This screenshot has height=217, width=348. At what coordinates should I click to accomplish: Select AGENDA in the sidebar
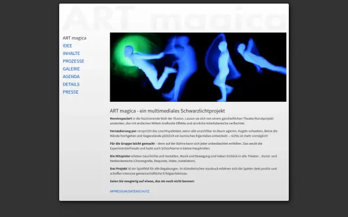click(71, 76)
